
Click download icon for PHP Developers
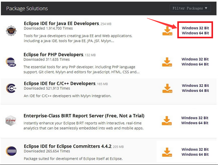[x=167, y=62]
